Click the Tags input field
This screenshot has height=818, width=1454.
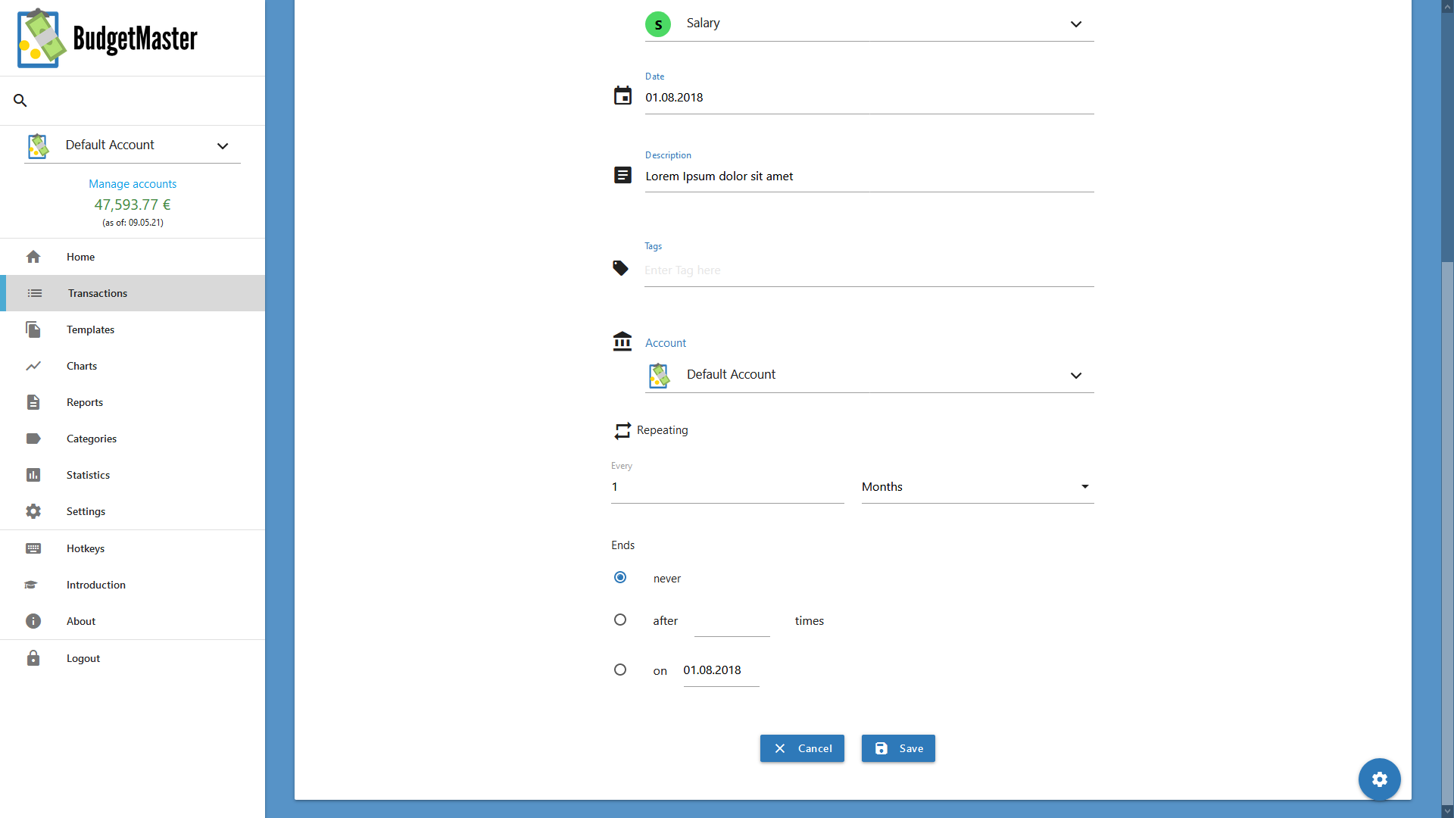point(869,270)
